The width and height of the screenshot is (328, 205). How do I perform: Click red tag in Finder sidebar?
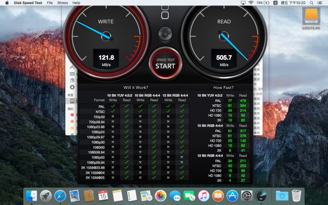[72, 115]
